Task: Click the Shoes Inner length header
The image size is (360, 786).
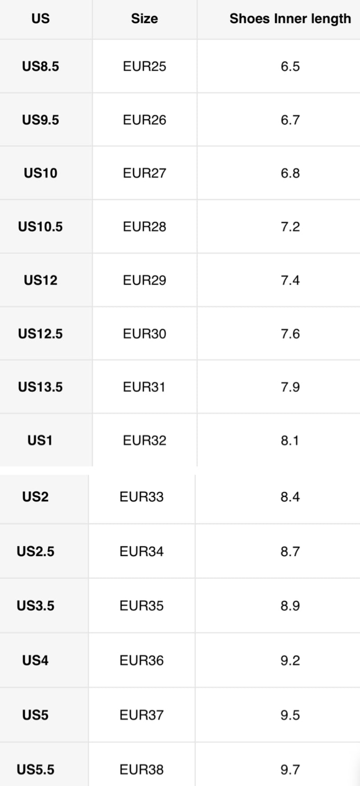Action: [290, 19]
